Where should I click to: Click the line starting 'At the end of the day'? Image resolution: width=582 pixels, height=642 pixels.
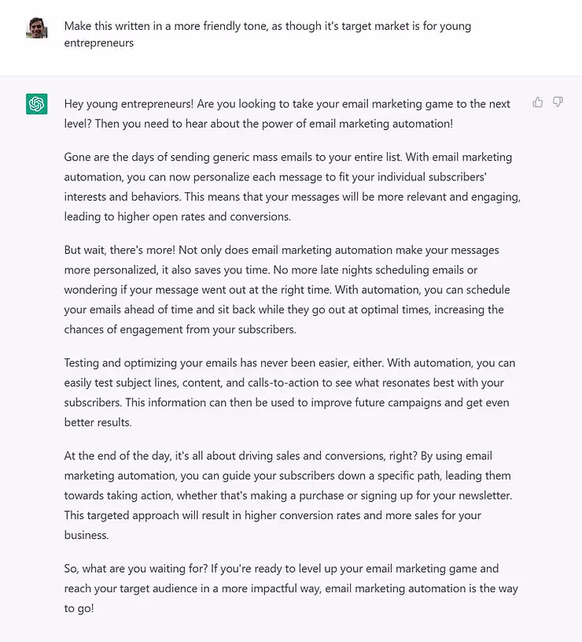(x=278, y=456)
